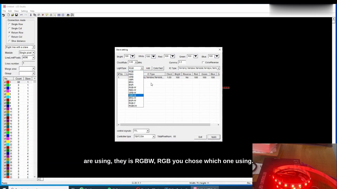
Task: Select Return Row connection mode
Action: click(9, 33)
